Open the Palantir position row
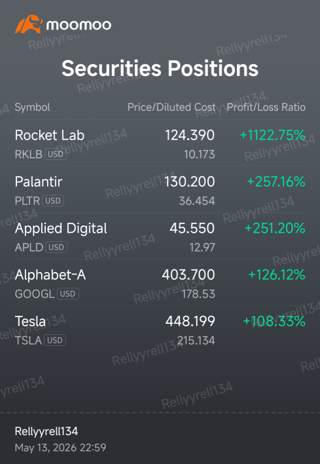The image size is (320, 464). pyautogui.click(x=160, y=189)
